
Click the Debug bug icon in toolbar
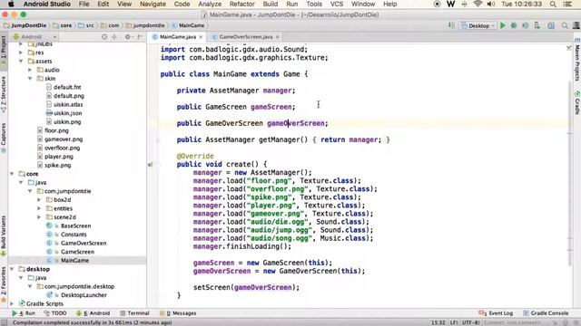(514, 25)
